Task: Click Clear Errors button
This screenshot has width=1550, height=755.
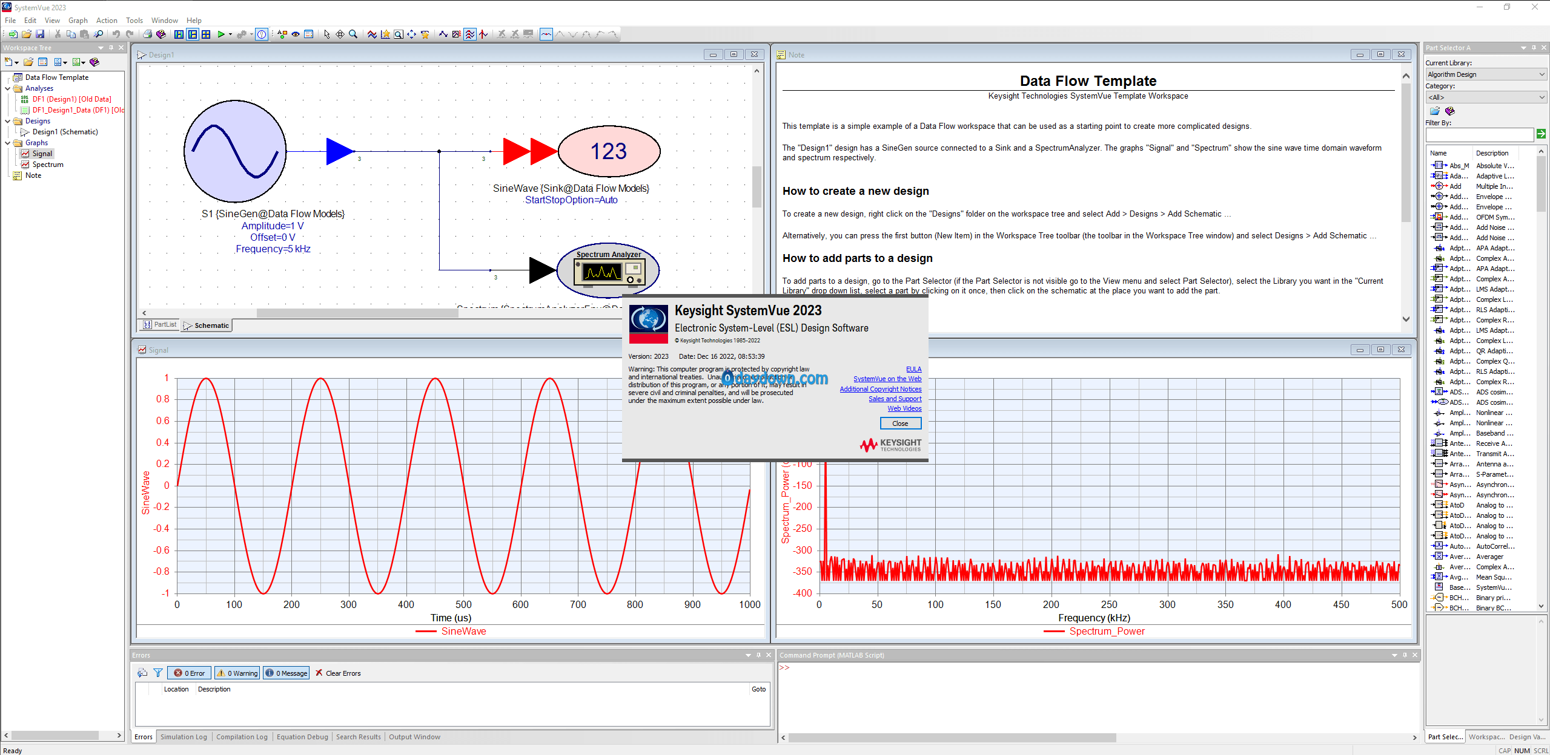Action: [x=337, y=673]
